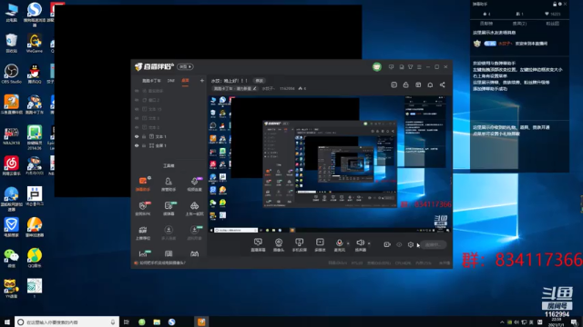
Task: Click the 赛区 pill beside the stream title
Action: (259, 81)
